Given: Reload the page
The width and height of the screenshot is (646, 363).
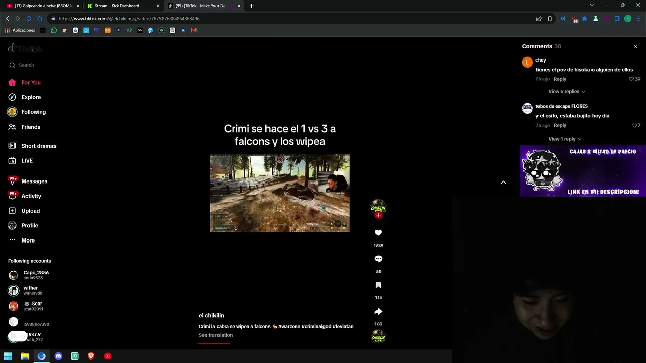Looking at the screenshot, I should coord(29,19).
